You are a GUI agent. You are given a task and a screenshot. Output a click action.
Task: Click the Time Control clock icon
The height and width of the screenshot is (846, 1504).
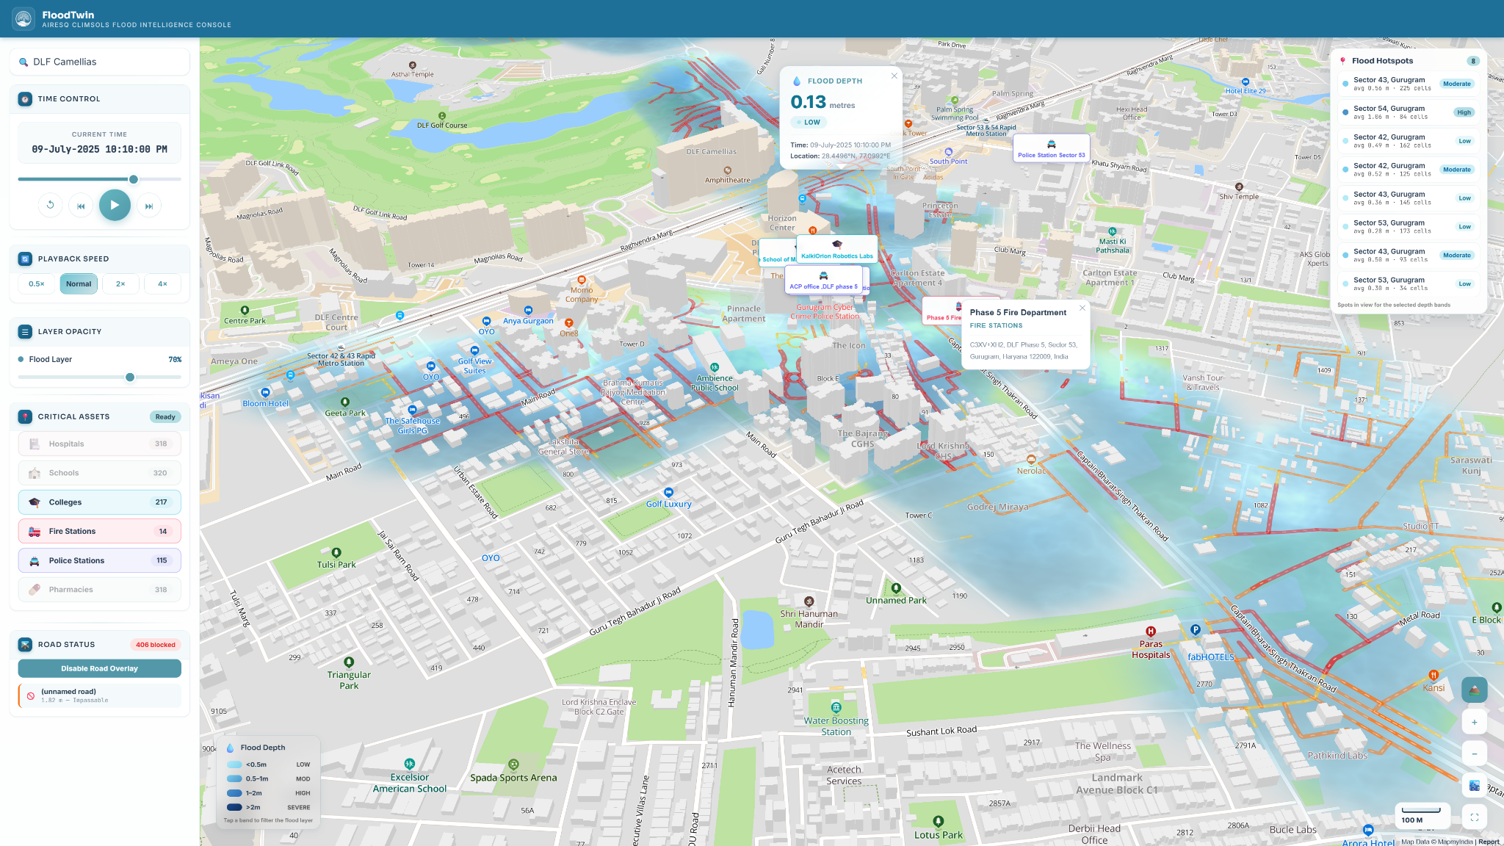25,98
